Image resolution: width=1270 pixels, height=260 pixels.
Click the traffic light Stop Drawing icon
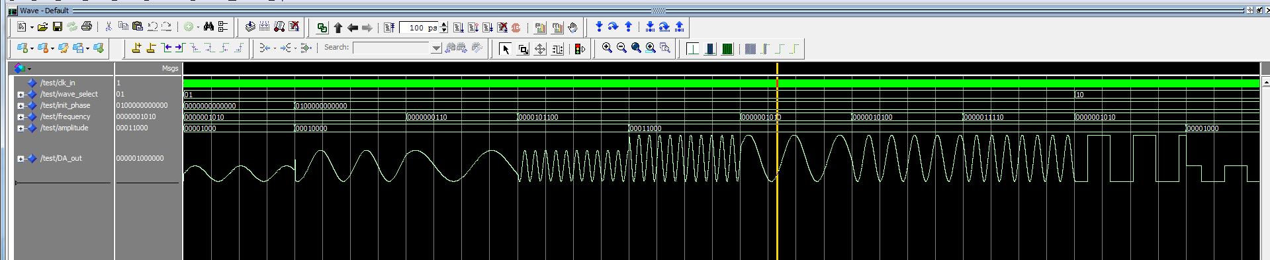coord(580,49)
